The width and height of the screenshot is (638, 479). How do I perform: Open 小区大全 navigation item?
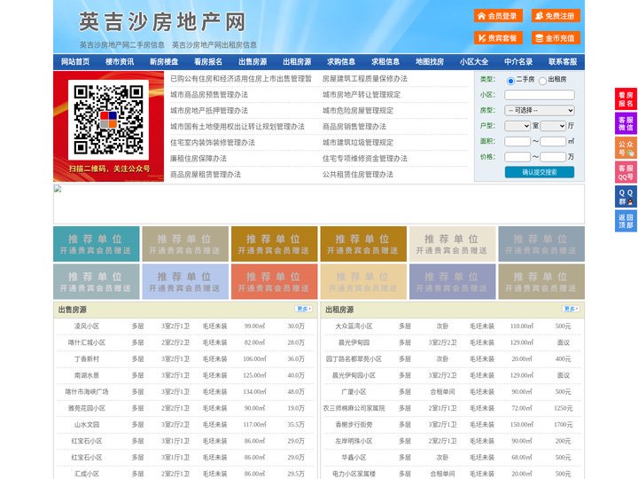point(474,62)
